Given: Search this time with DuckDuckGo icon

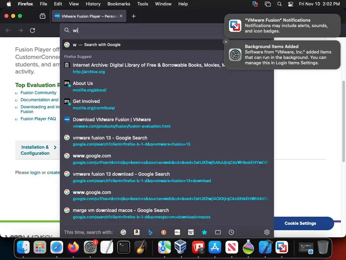Looking at the screenshot, I should (x=164, y=232).
